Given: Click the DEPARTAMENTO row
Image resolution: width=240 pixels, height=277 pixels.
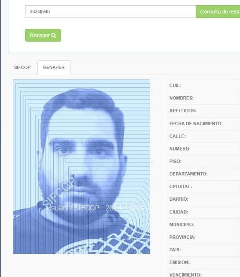Looking at the screenshot, I should (203, 174).
